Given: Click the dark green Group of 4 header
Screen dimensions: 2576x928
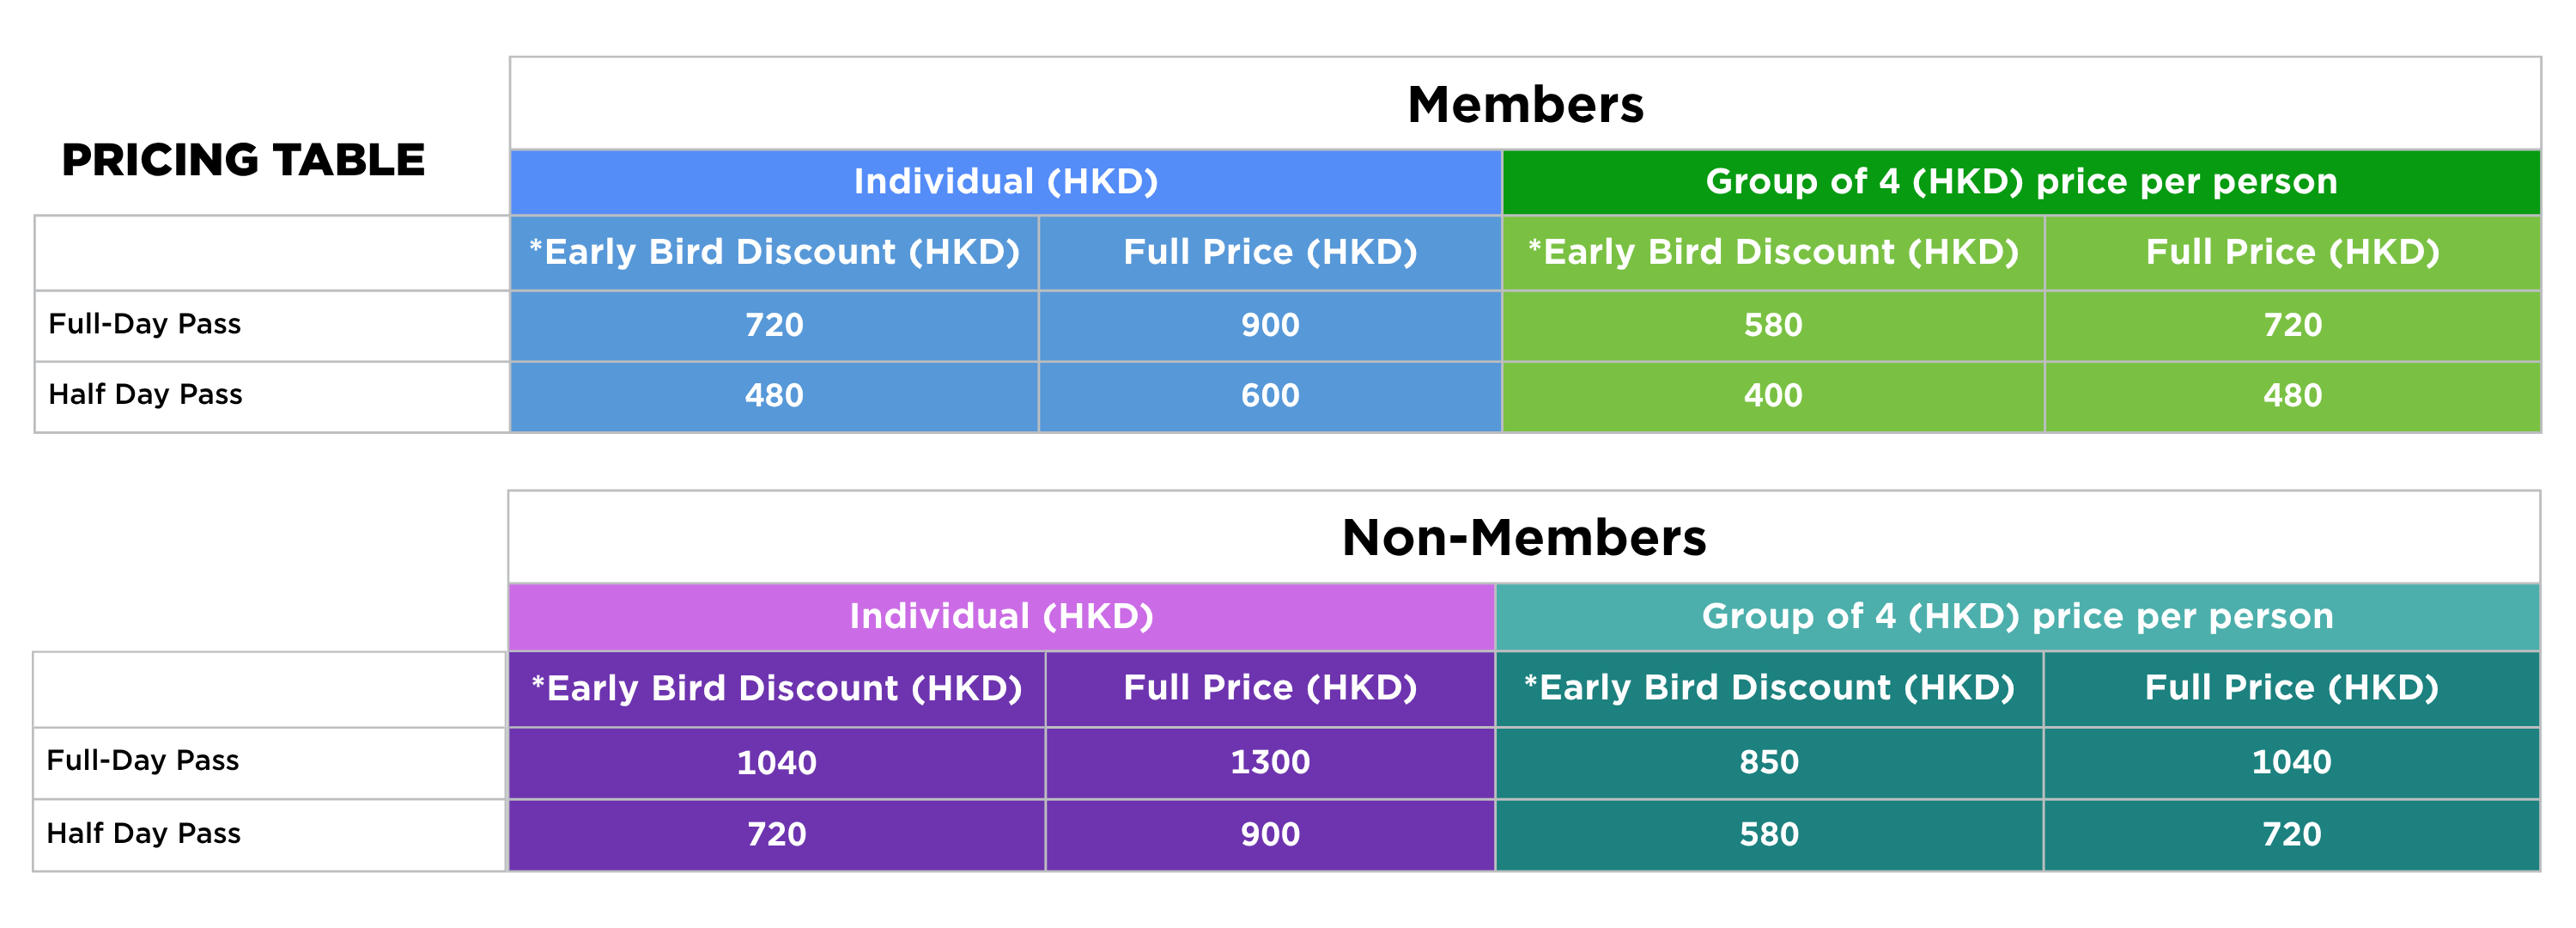Looking at the screenshot, I should pyautogui.click(x=2020, y=182).
